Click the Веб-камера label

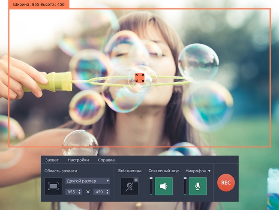coord(130,171)
